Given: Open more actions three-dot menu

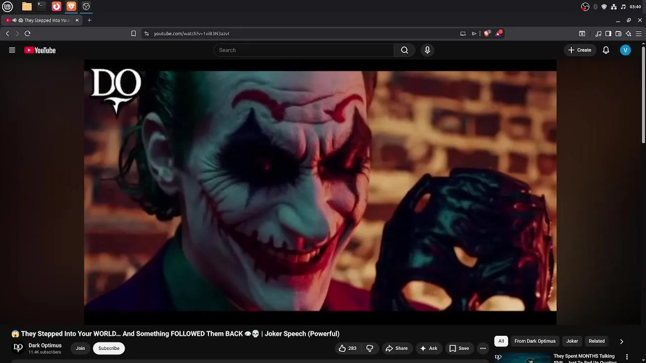Looking at the screenshot, I should pyautogui.click(x=483, y=348).
